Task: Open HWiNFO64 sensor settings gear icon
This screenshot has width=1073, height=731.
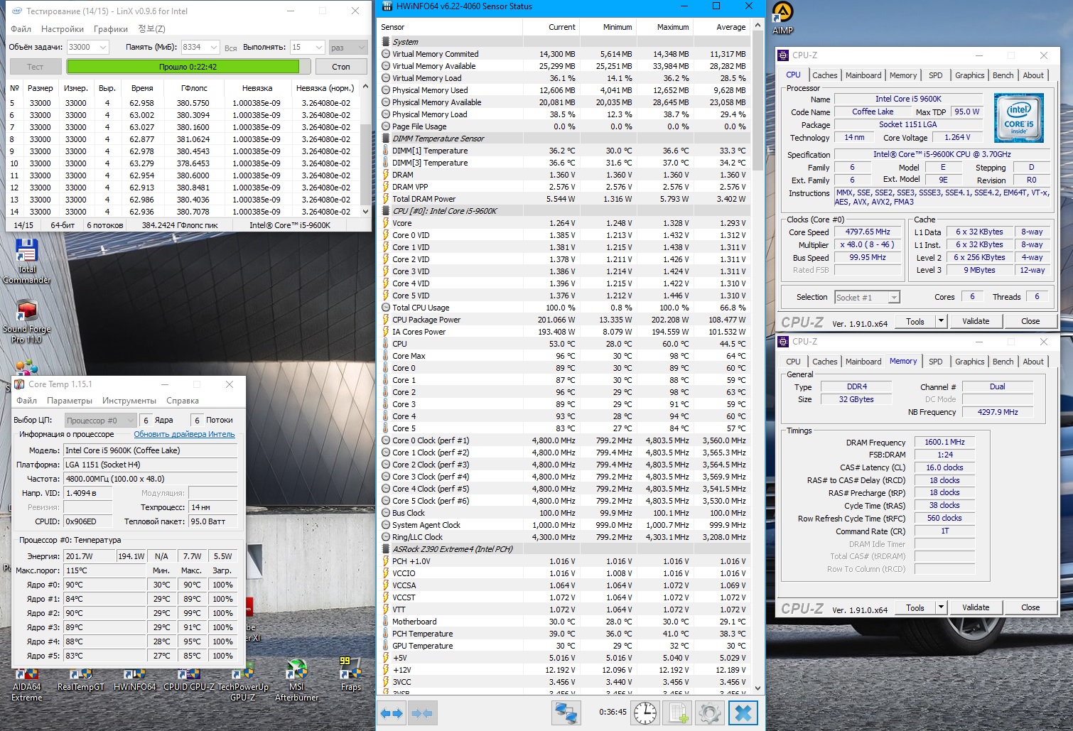Action: (709, 713)
